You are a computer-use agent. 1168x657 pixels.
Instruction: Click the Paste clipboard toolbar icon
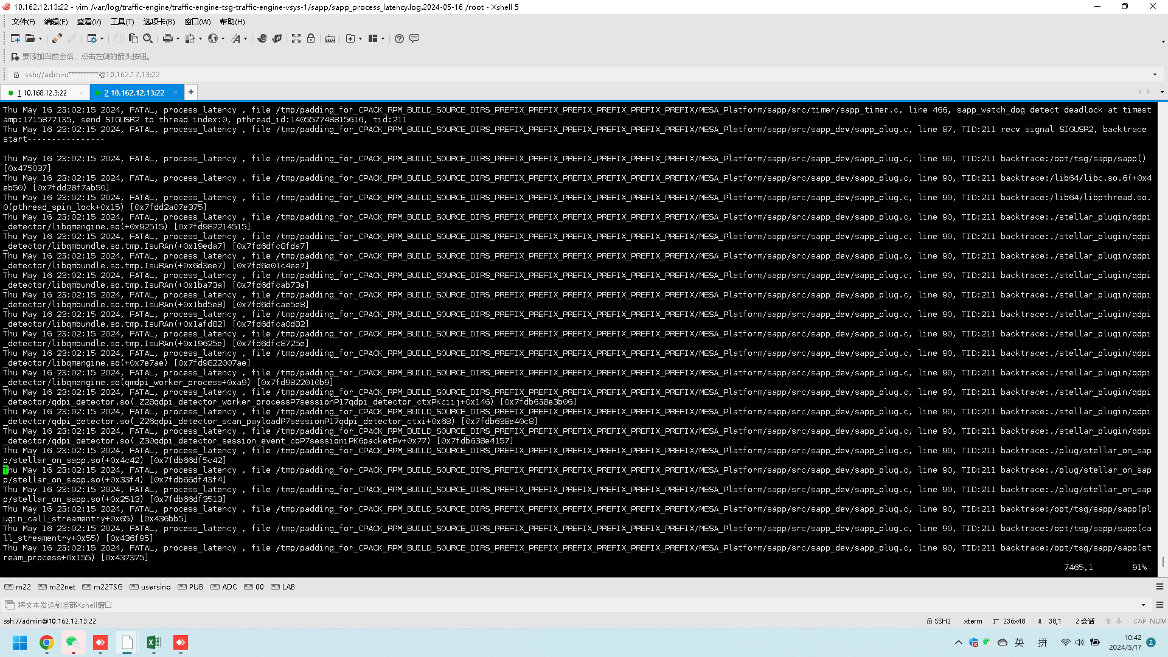[x=133, y=38]
